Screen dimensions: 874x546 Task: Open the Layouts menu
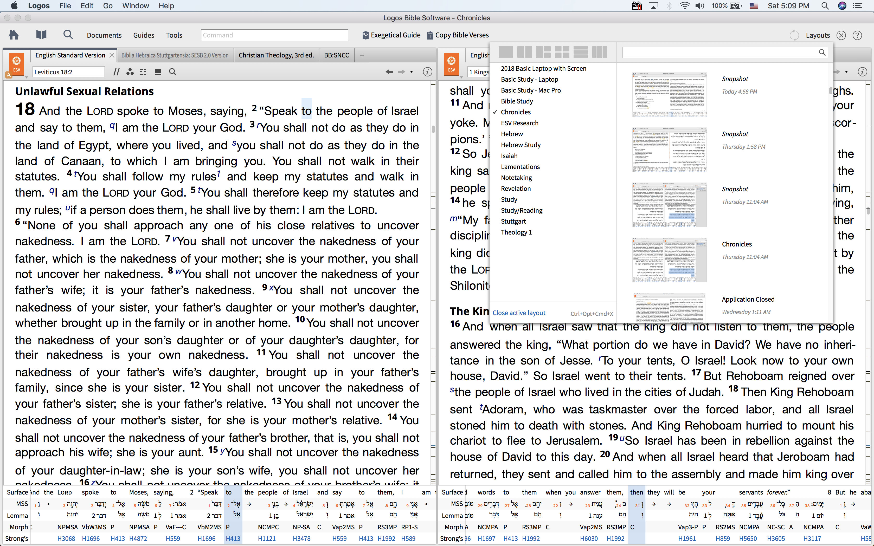pyautogui.click(x=817, y=35)
